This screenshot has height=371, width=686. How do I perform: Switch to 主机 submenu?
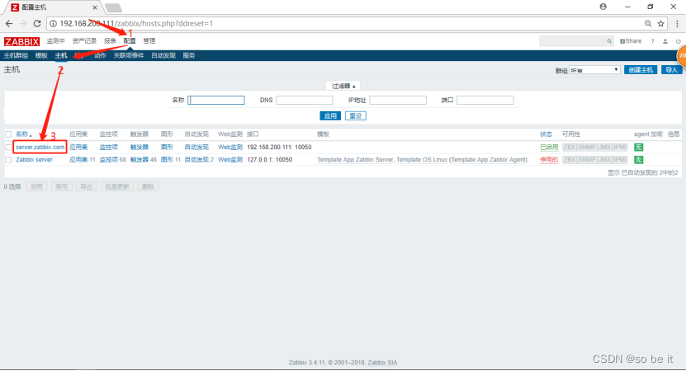coord(61,55)
